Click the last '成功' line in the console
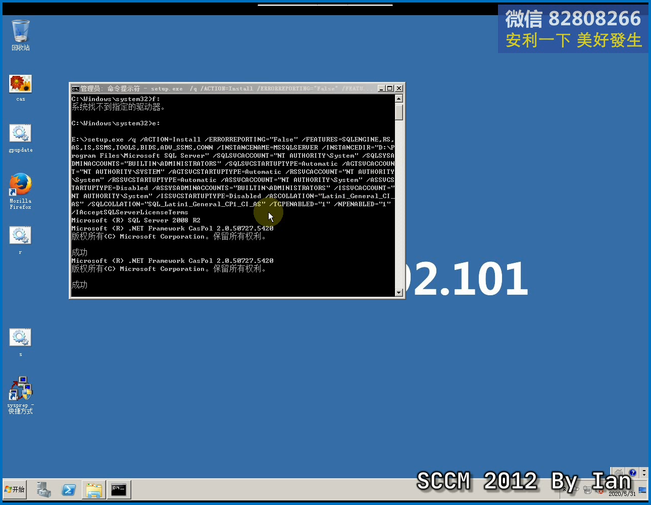 pyautogui.click(x=79, y=285)
